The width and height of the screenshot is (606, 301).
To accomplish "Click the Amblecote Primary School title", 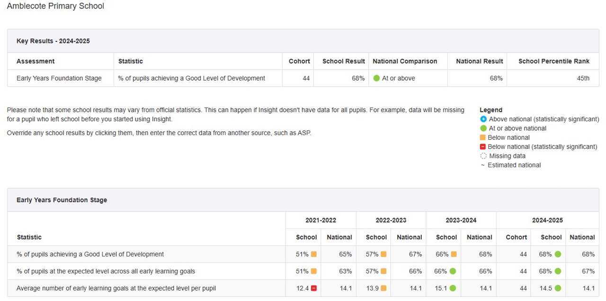I will pyautogui.click(x=55, y=6).
